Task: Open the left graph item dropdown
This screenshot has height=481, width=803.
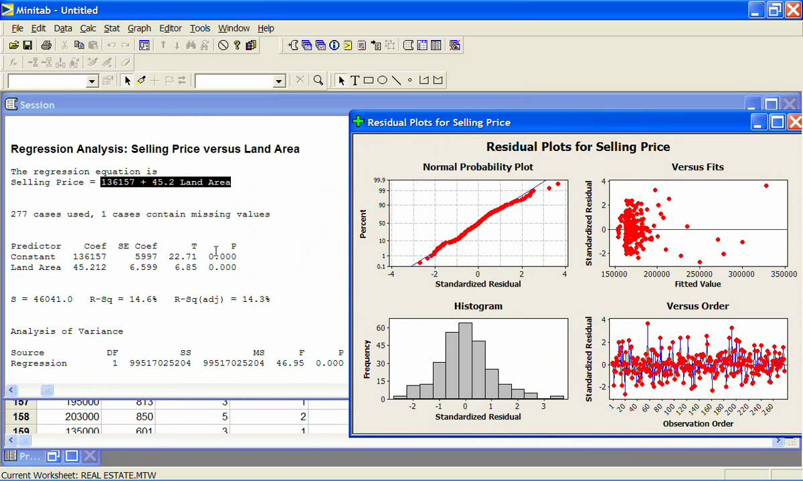Action: (92, 81)
